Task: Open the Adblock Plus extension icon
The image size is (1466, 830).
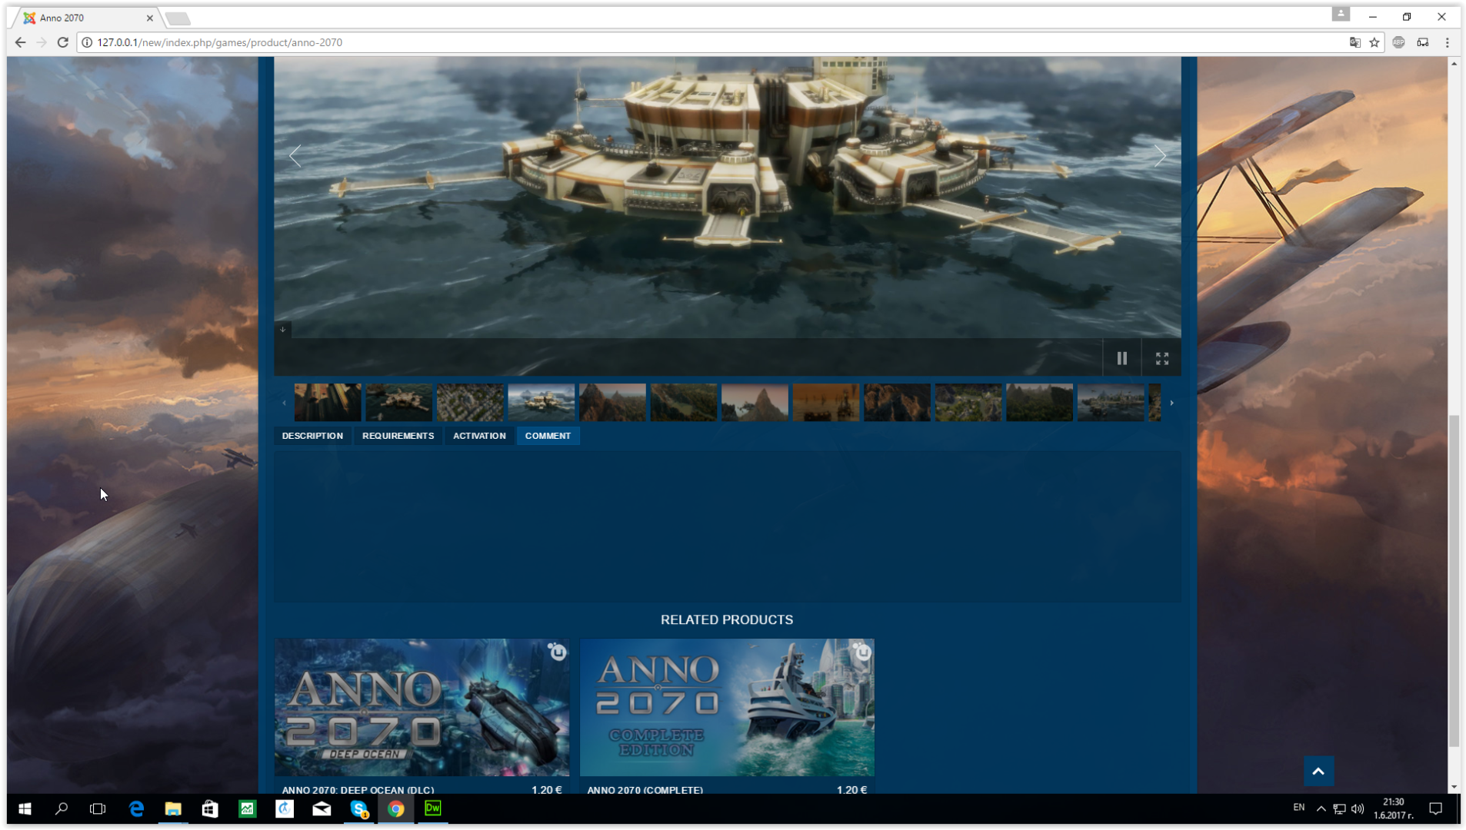Action: 1399,42
